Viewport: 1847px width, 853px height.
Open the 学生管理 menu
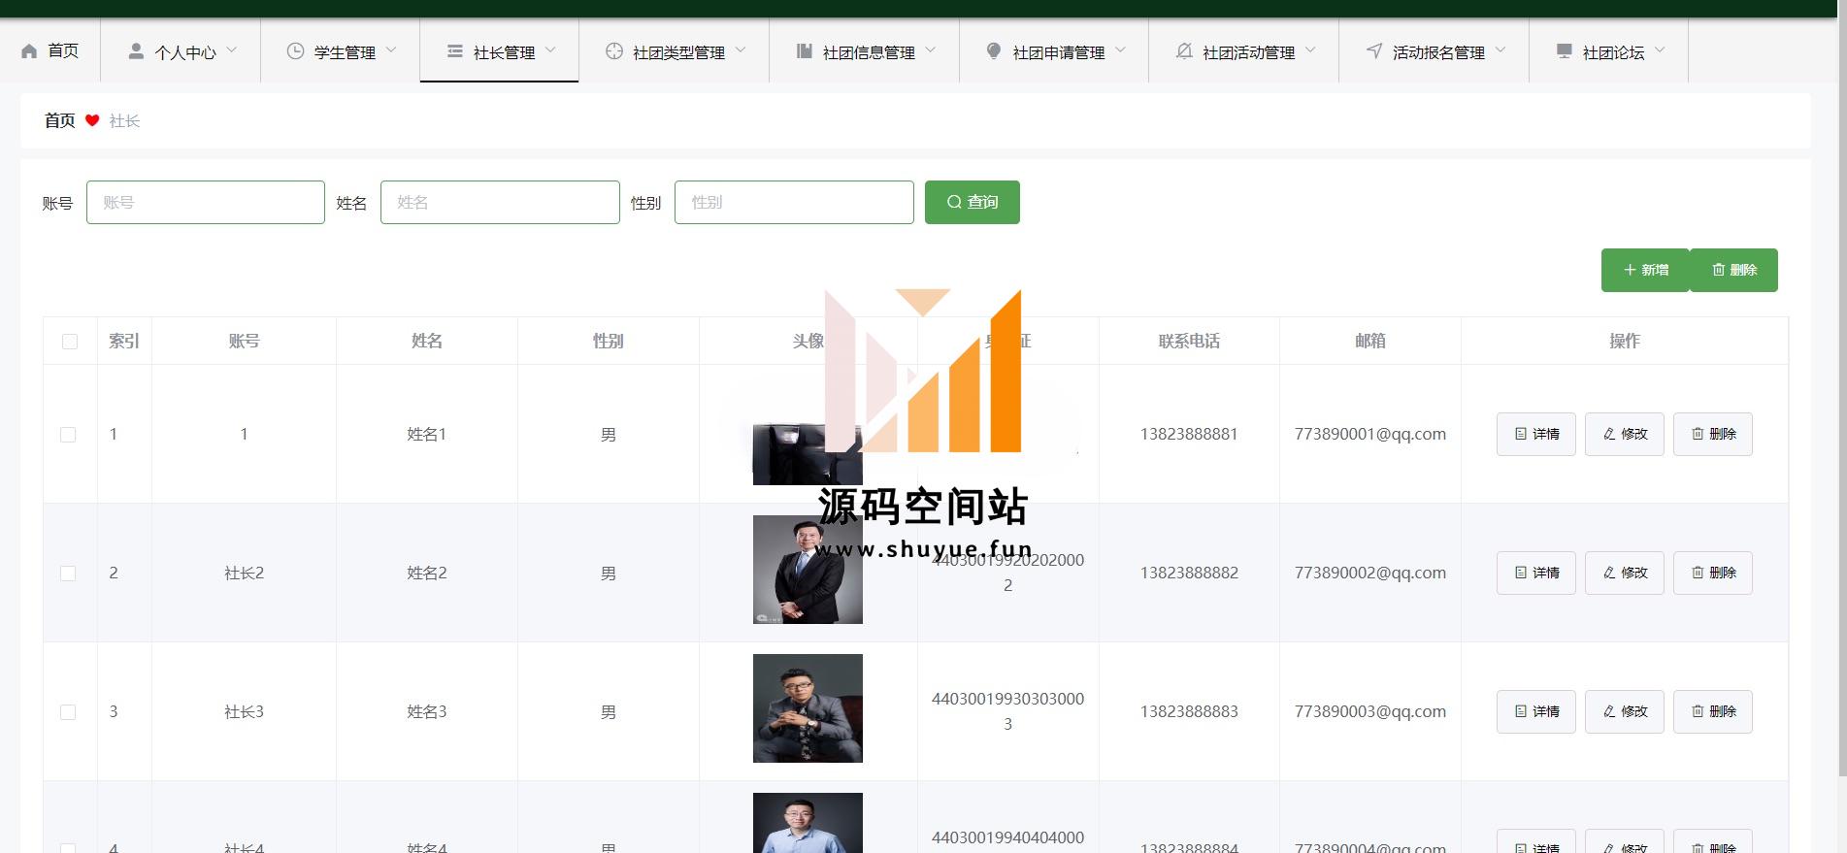(x=340, y=50)
